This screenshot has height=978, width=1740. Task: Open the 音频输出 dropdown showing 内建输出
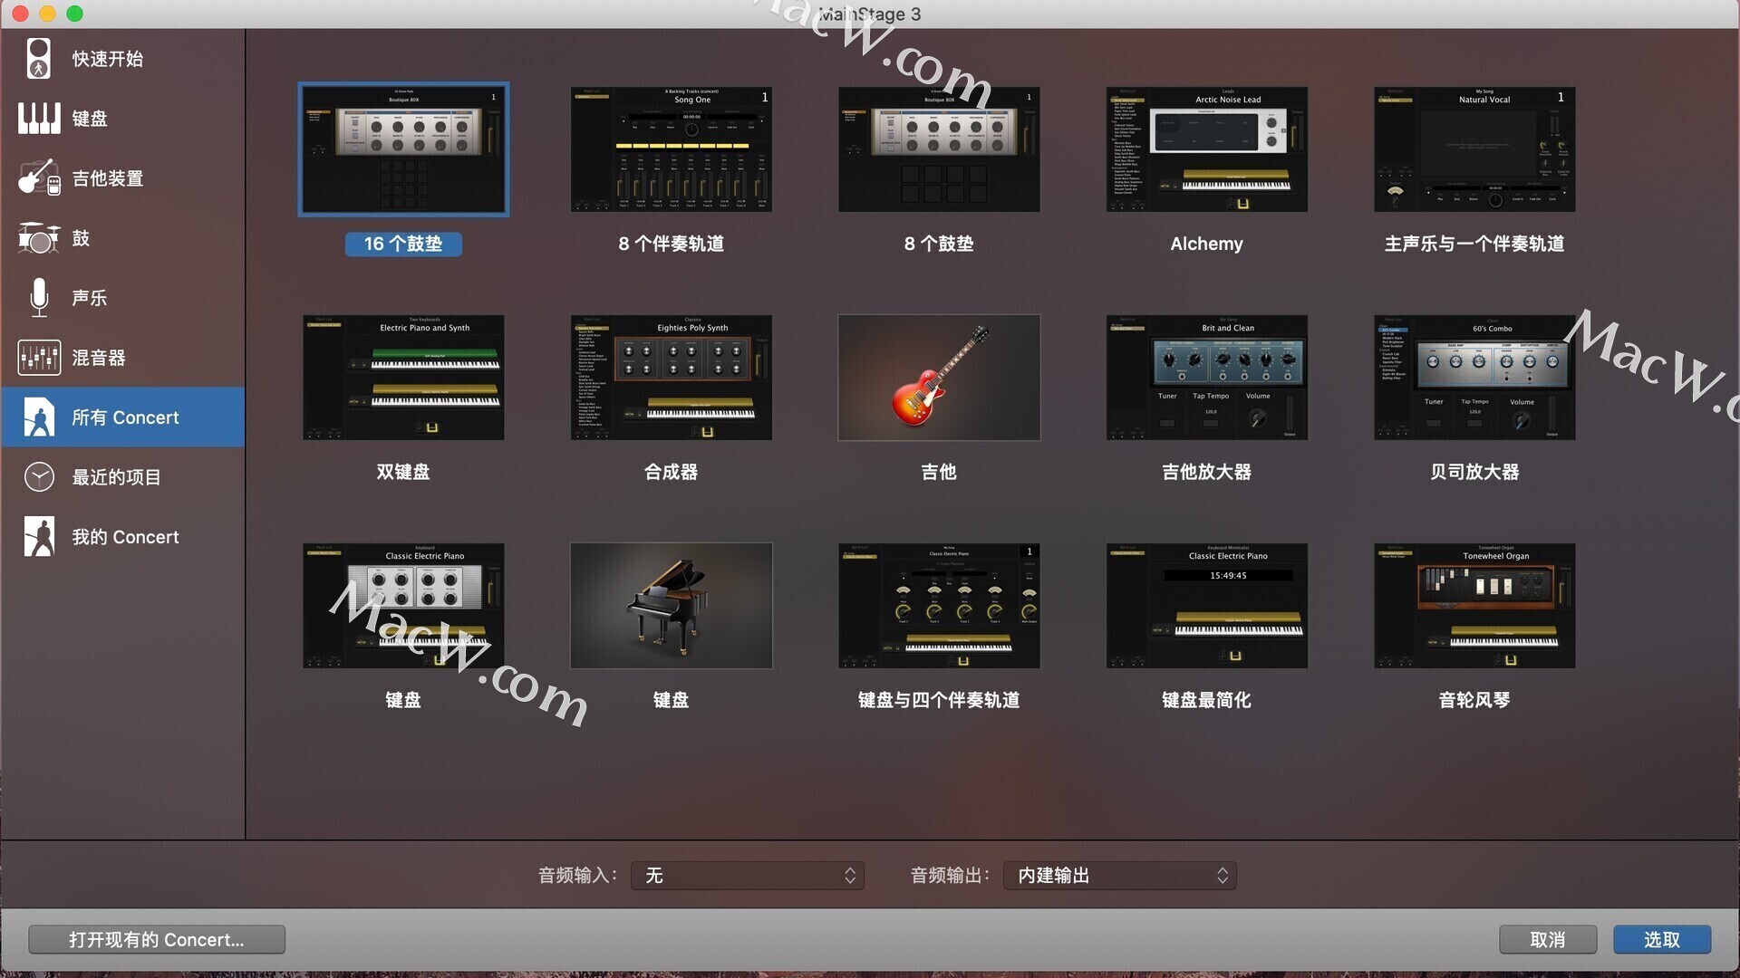click(1119, 875)
